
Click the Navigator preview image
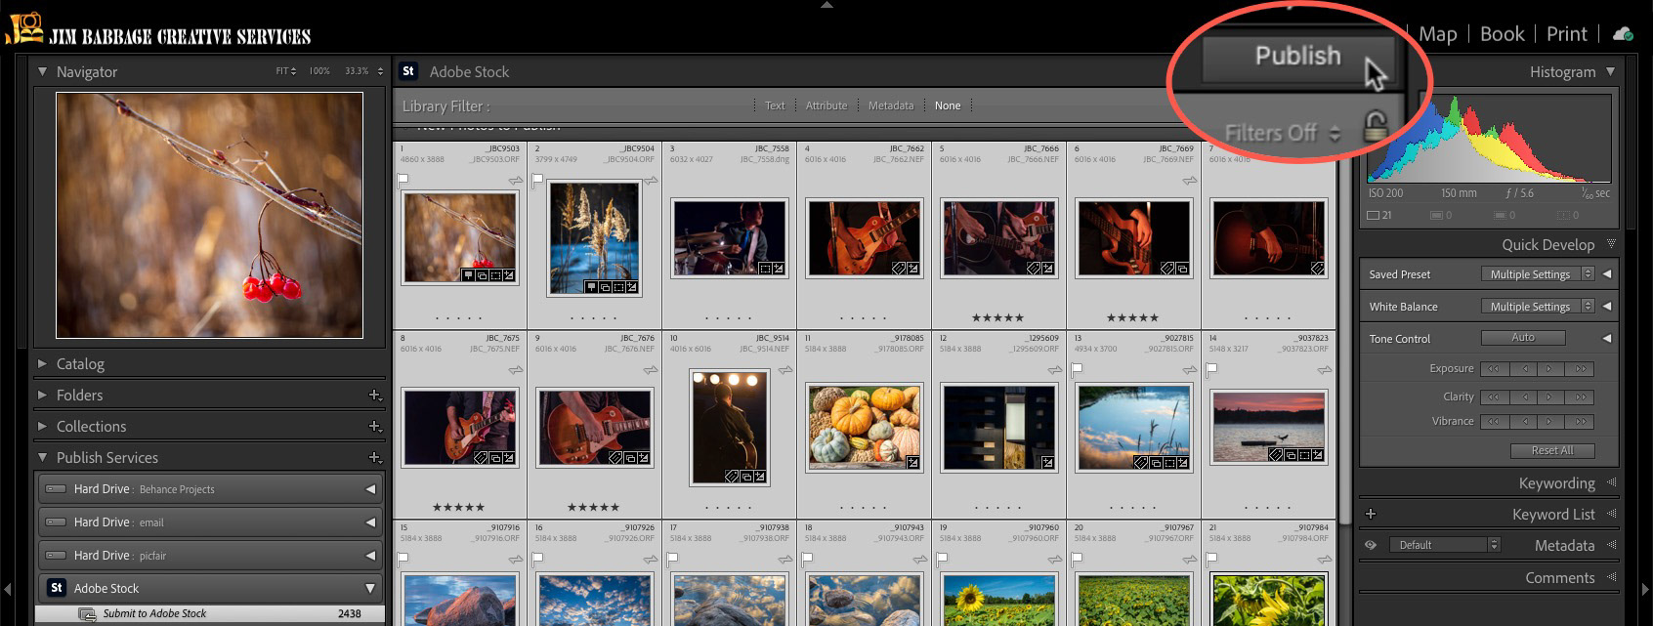click(x=209, y=215)
